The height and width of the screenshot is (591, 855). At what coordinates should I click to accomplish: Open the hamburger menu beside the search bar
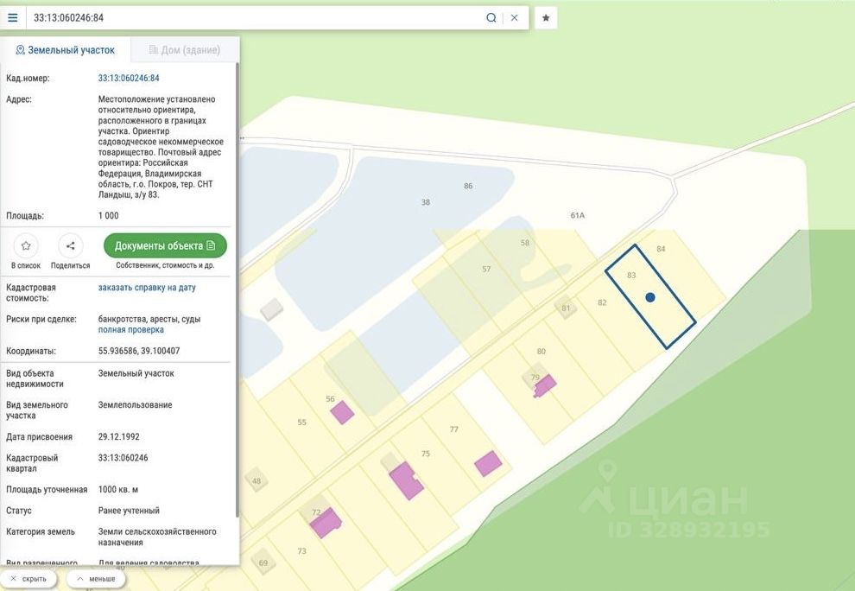pyautogui.click(x=13, y=17)
